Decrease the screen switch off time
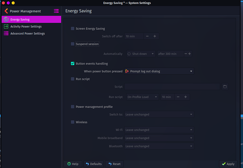 (x=147, y=36)
